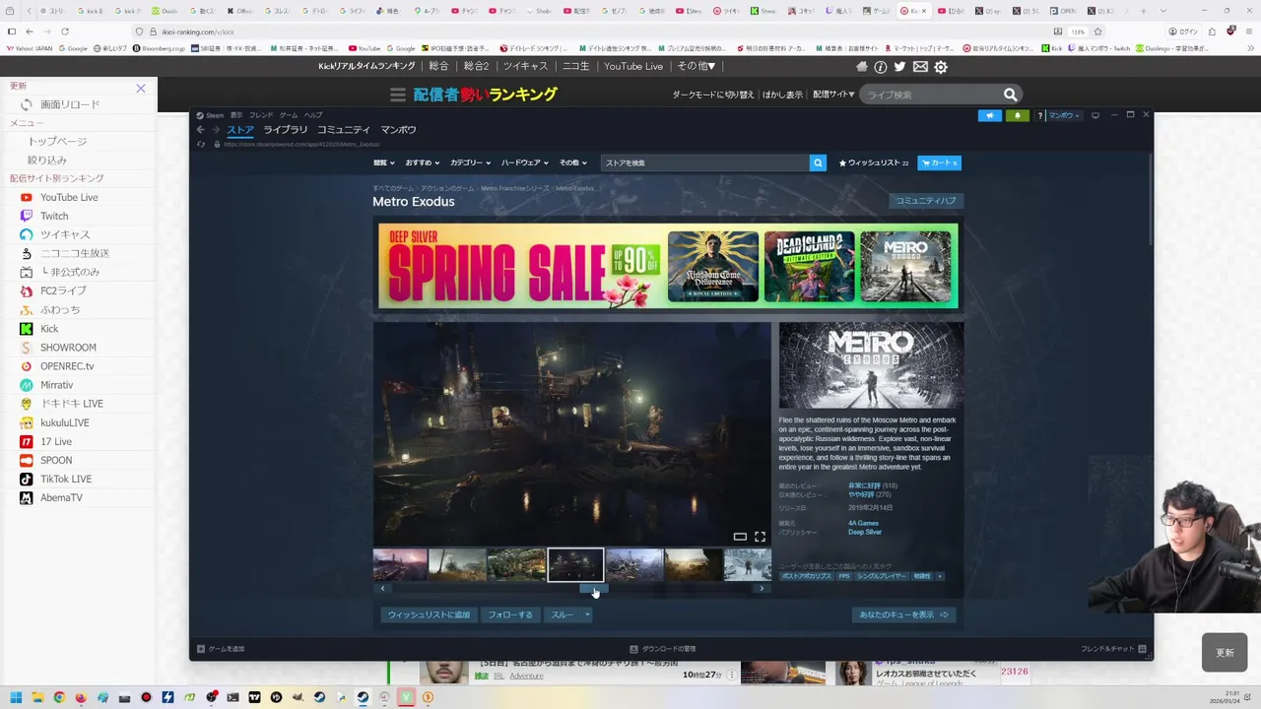Open Firefox from the taskbar

[x=81, y=697]
